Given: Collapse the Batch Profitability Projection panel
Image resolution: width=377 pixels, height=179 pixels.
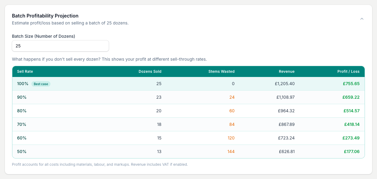Looking at the screenshot, I should [x=362, y=19].
